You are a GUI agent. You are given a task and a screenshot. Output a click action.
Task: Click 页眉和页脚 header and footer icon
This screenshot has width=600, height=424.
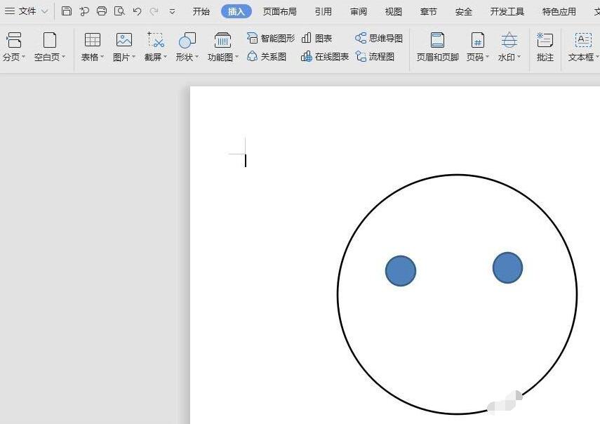tap(437, 40)
